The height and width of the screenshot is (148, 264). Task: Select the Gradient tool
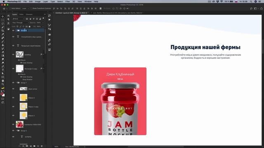(3, 55)
